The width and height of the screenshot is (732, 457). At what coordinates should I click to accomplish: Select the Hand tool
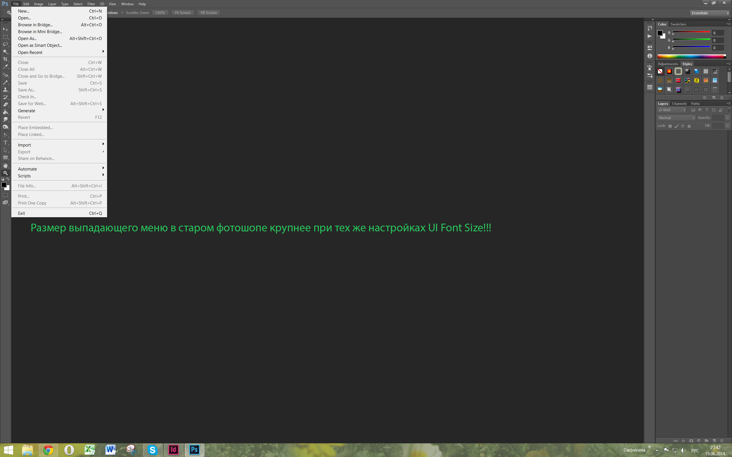point(5,166)
